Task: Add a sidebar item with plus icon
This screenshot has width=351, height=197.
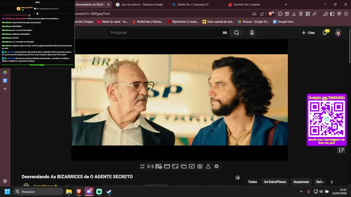Action: (x=5, y=89)
